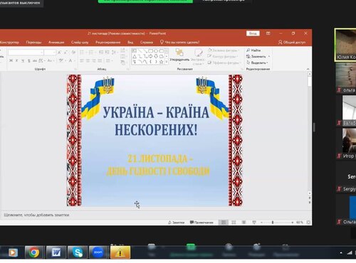Collapse the ribbon with the chevron
Screen dimensions: 356x263
[x=308, y=69]
